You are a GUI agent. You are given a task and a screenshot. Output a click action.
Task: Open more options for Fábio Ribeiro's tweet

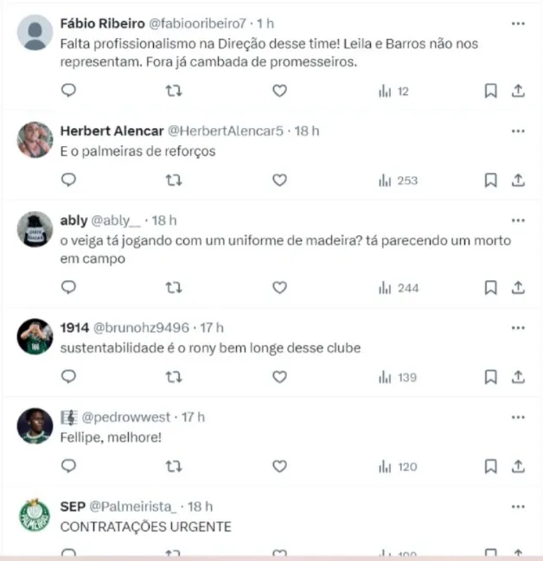[x=518, y=23]
